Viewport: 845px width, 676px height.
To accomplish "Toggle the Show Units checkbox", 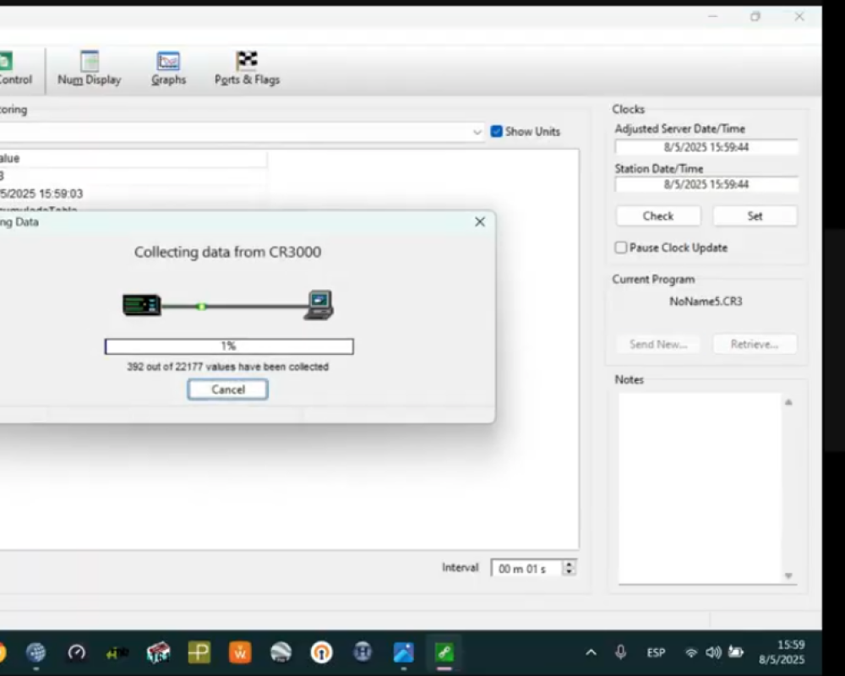I will pos(497,132).
